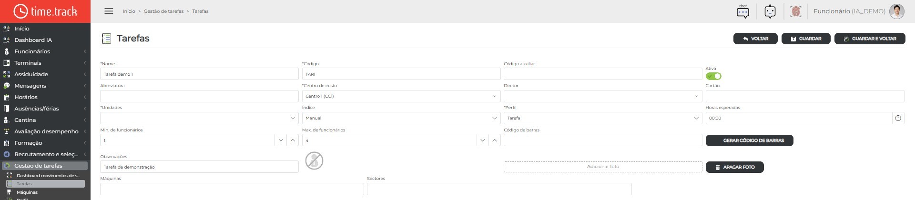The image size is (915, 200).
Task: Increase Max. de funcionários value
Action: point(495,140)
